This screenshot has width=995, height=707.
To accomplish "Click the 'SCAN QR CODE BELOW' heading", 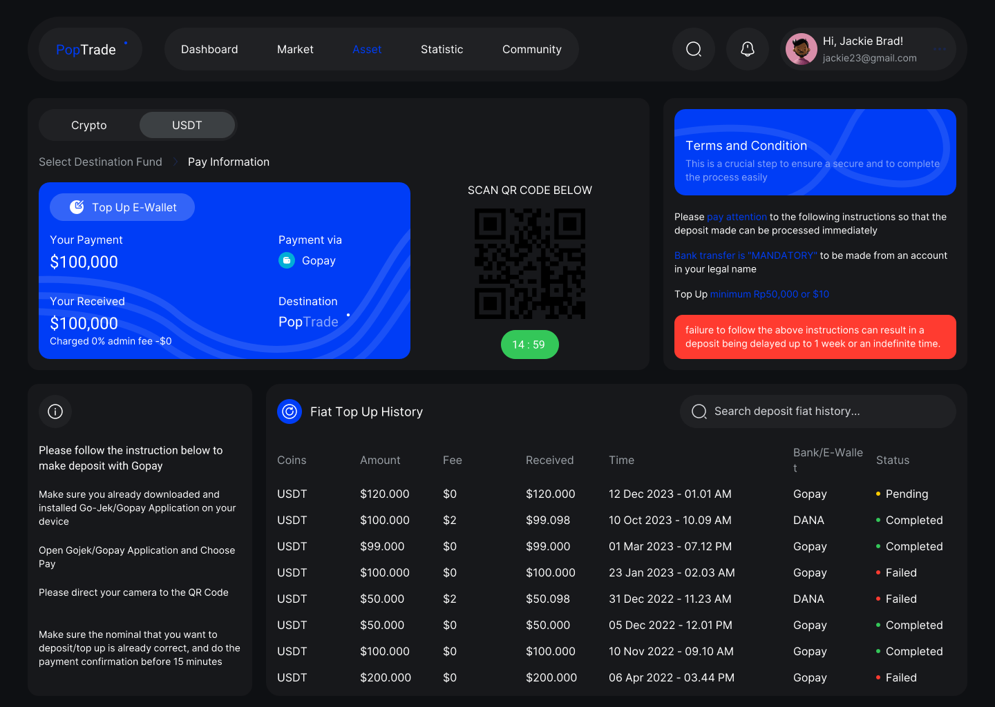I will point(530,190).
